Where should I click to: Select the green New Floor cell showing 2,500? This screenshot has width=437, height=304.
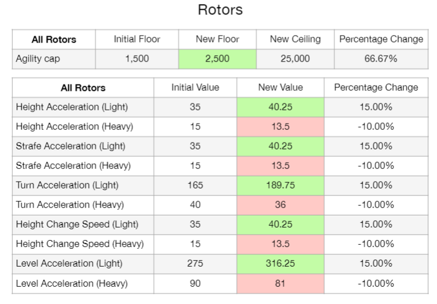coord(217,59)
